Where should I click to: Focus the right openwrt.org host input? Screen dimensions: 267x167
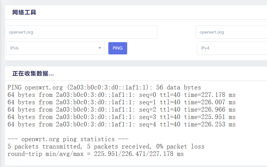tap(232, 32)
